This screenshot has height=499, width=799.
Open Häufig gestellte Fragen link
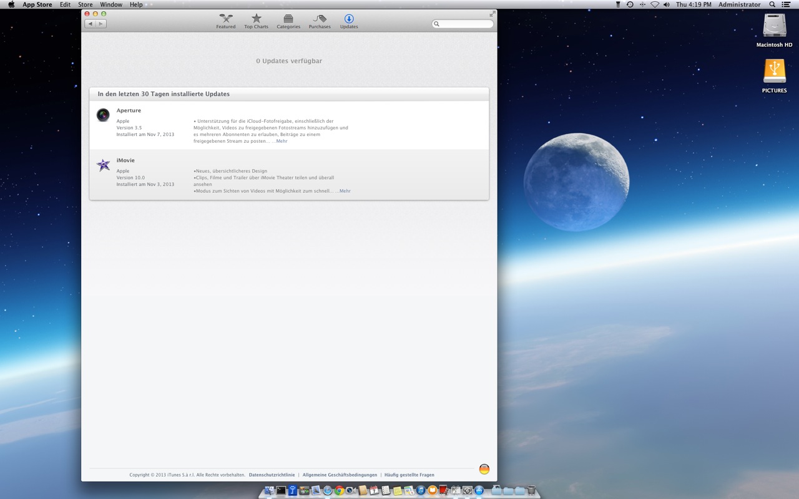[409, 475]
